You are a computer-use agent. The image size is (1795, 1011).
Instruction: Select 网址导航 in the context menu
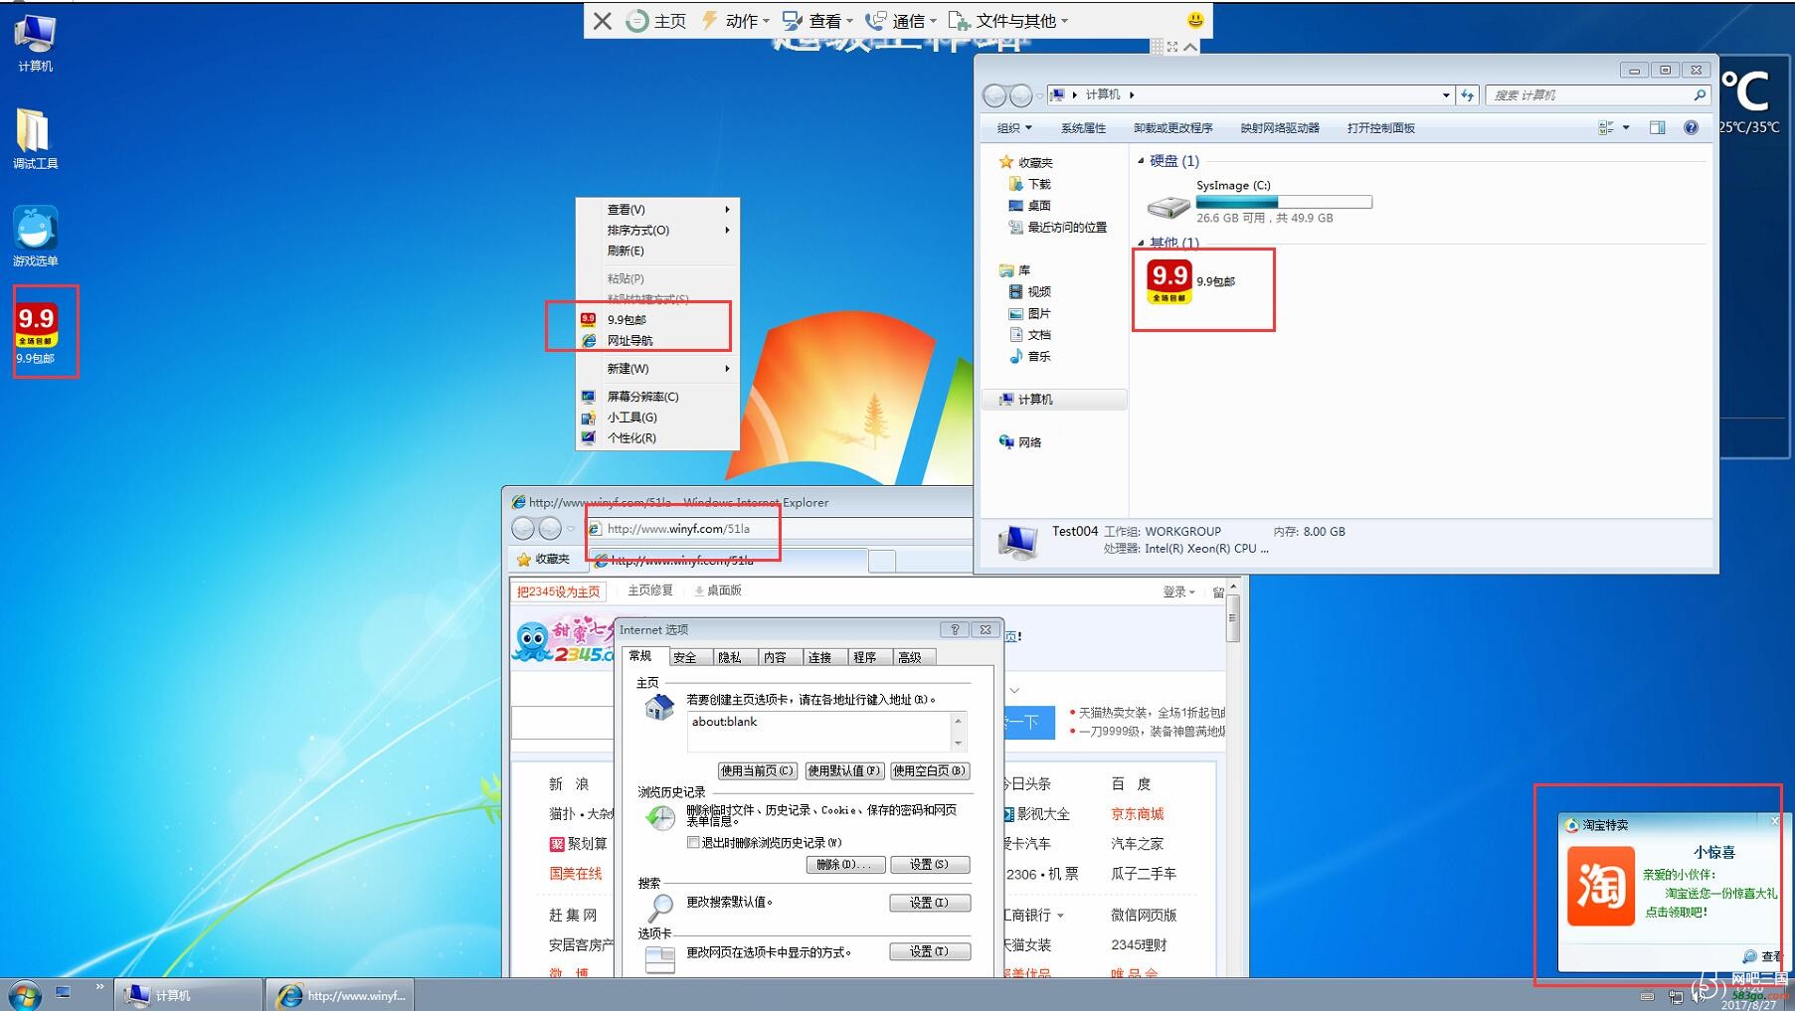tap(657, 341)
